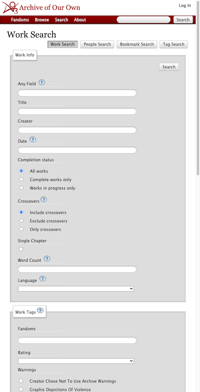The height and width of the screenshot is (392, 200).
Task: Select Complete works only option
Action: (x=21, y=179)
